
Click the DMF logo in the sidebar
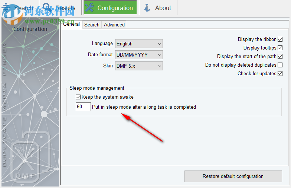coord(30,156)
